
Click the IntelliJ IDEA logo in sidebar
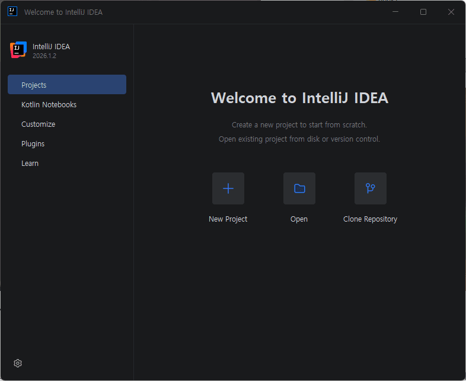coord(18,50)
